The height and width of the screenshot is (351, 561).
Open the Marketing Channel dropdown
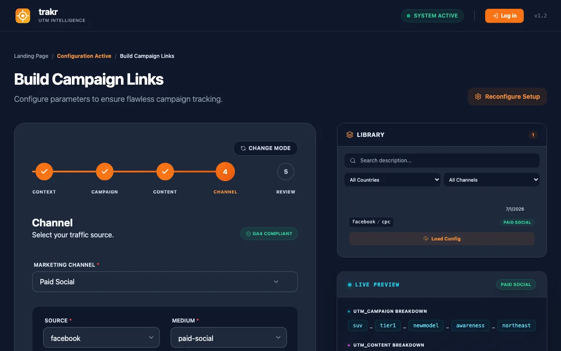coord(165,282)
